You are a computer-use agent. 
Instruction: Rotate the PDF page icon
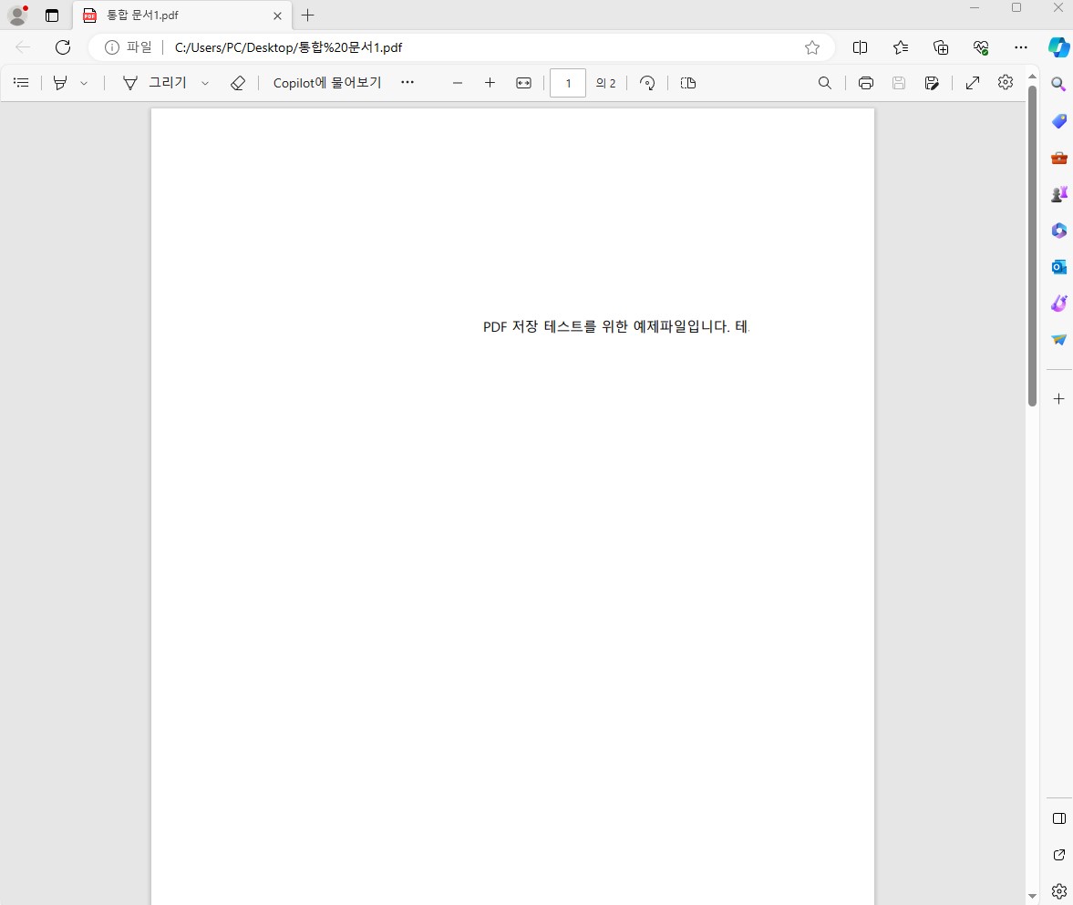(x=647, y=83)
